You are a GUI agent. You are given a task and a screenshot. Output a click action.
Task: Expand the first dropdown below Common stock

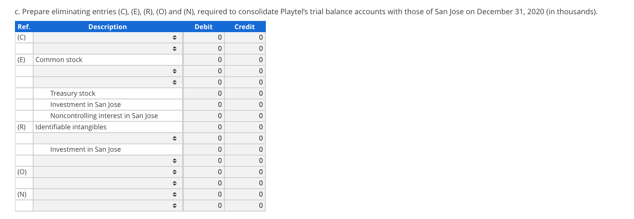pyautogui.click(x=108, y=71)
